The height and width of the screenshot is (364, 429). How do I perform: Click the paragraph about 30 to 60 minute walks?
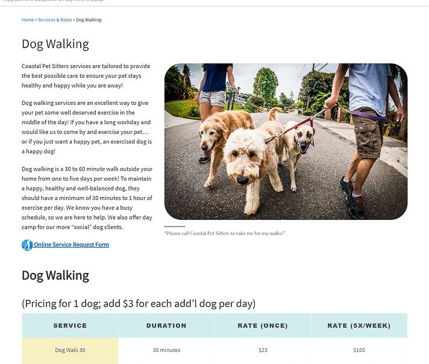click(87, 198)
